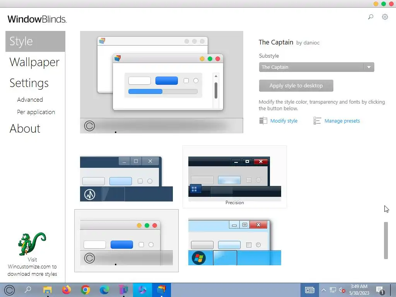This screenshot has width=396, height=297.
Task: Open Advanced settings
Action: (x=30, y=99)
